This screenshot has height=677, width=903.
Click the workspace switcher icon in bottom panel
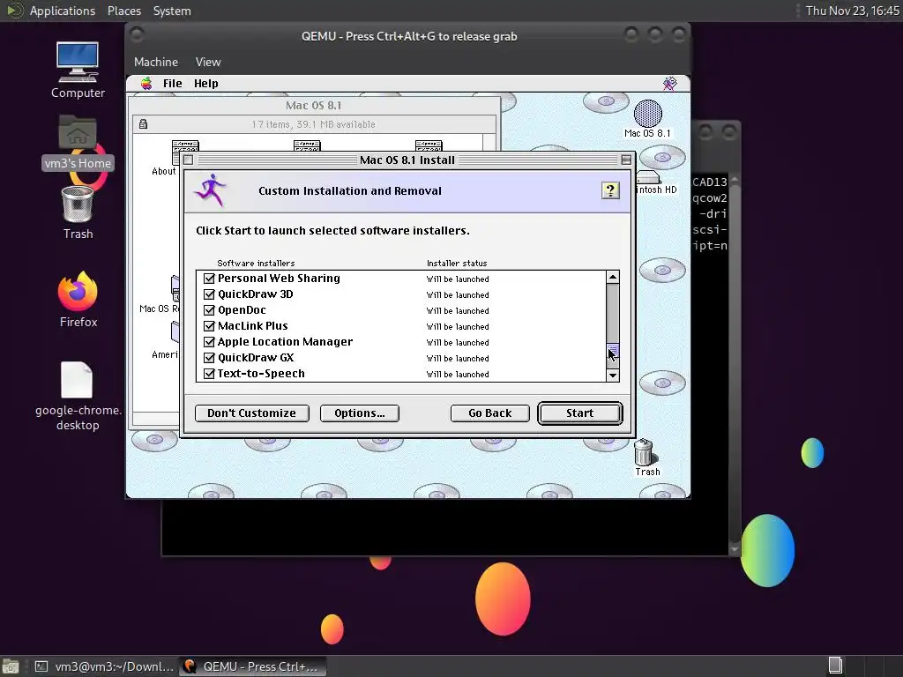(835, 666)
